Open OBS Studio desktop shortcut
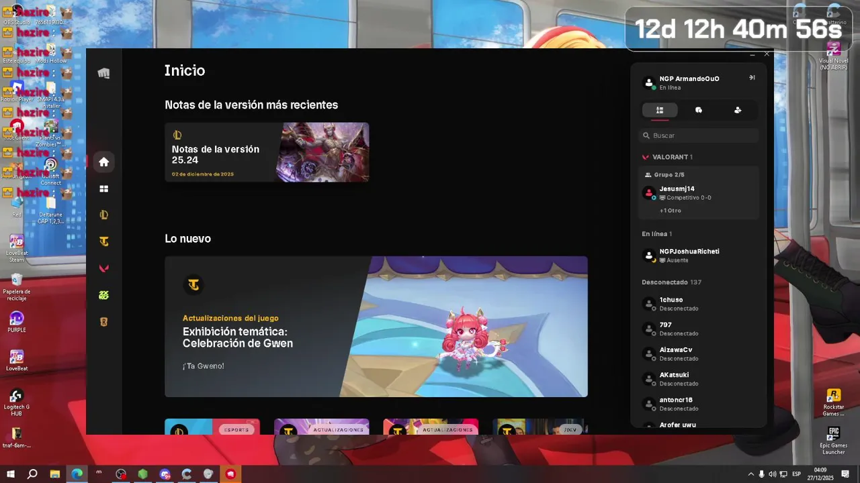The image size is (860, 483). pyautogui.click(x=17, y=15)
